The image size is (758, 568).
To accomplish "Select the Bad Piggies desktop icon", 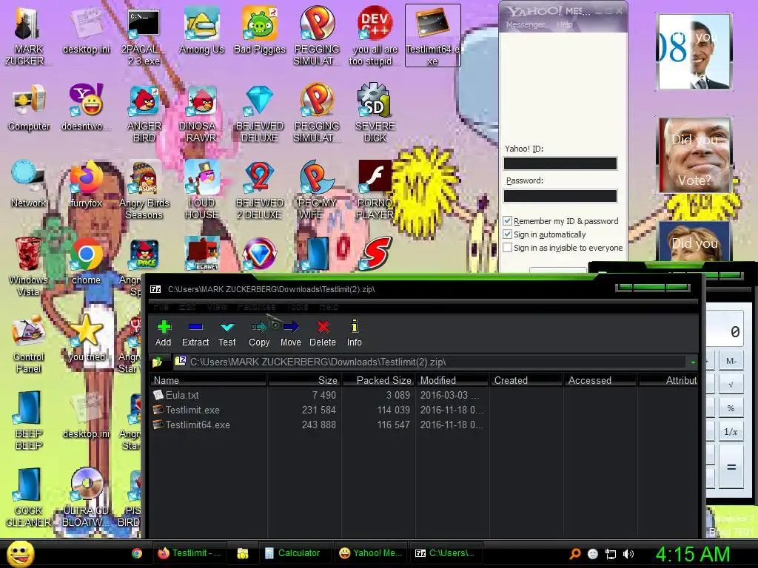I will (260, 31).
